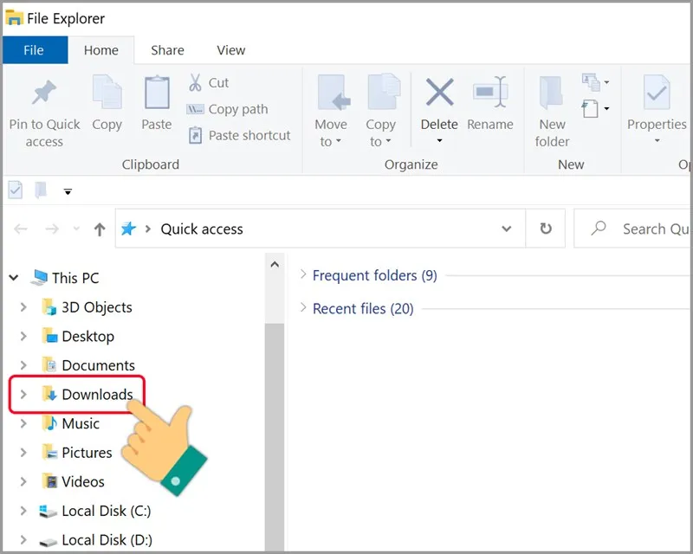Viewport: 693px width, 554px height.
Task: Expand the Downloads folder in the sidebar
Action: 23,394
